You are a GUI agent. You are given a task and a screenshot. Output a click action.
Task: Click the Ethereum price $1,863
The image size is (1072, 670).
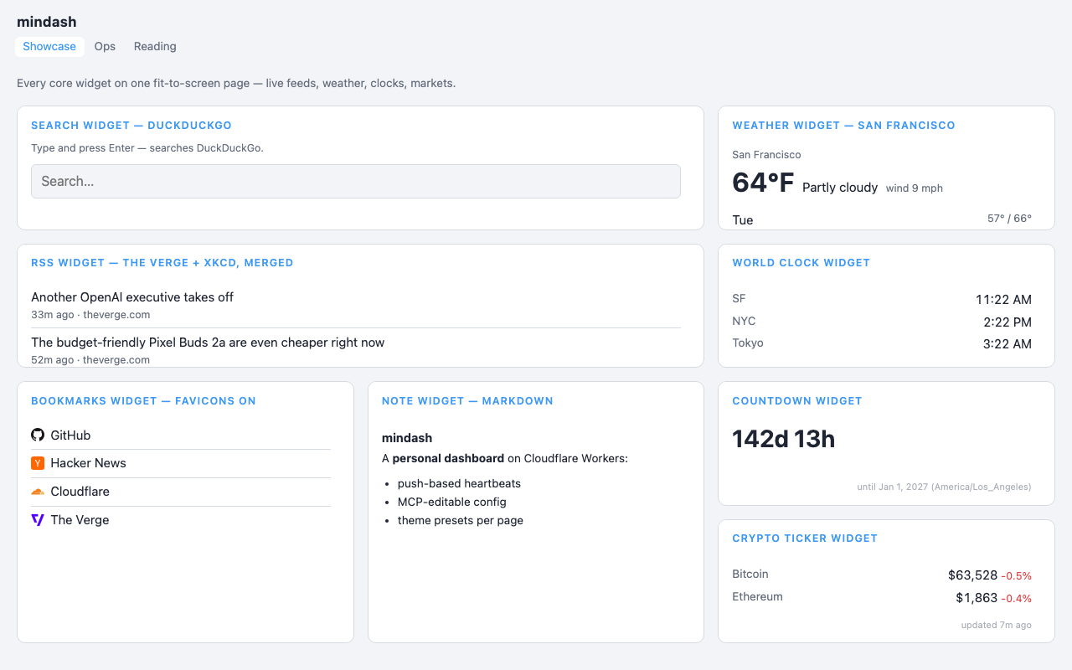(977, 598)
